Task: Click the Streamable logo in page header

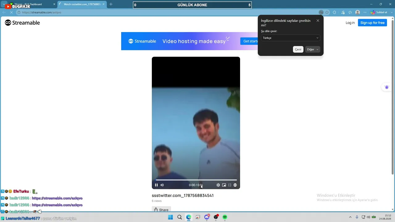Action: [x=22, y=23]
